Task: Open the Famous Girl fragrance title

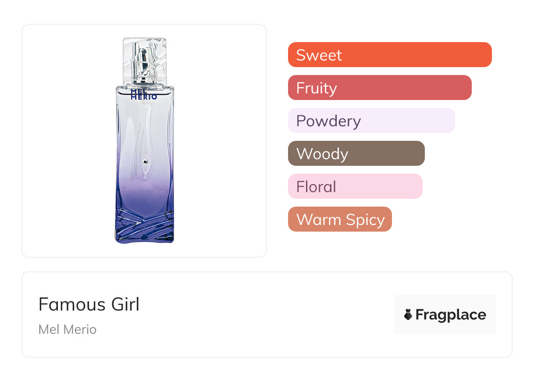Action: pos(89,304)
